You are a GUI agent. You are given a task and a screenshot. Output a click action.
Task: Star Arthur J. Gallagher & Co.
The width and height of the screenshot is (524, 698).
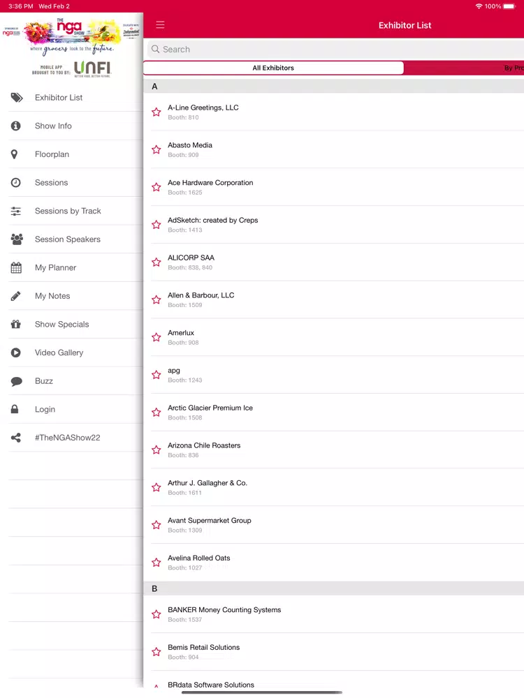[156, 487]
